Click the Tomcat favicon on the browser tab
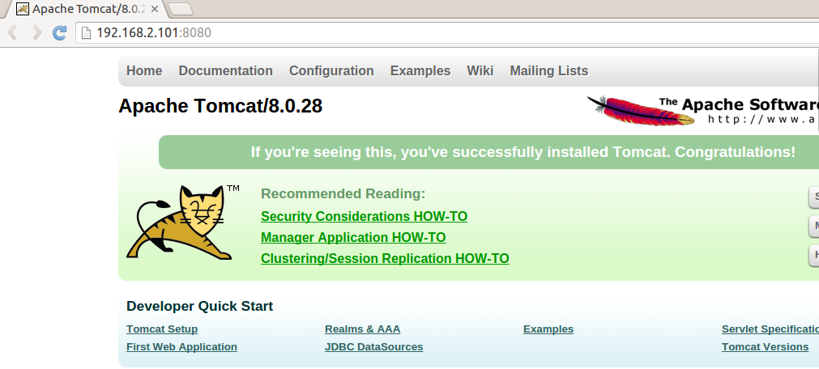This screenshot has width=819, height=369. 23,8
